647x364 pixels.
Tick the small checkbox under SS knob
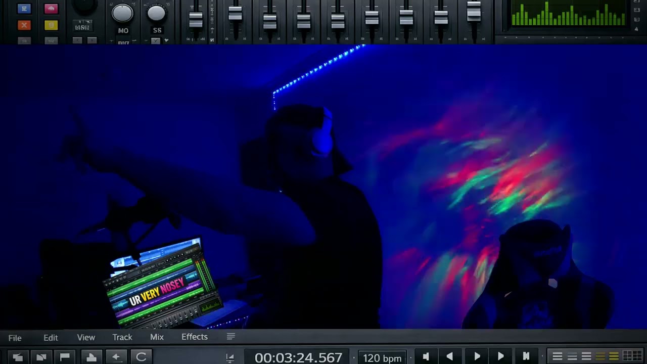pyautogui.click(x=156, y=41)
